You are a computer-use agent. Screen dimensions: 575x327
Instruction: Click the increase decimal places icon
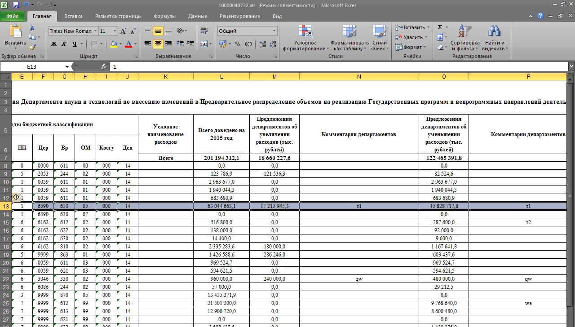[x=263, y=44]
